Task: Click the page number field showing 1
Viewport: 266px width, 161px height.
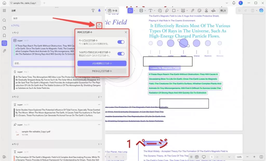Action: click(211, 157)
